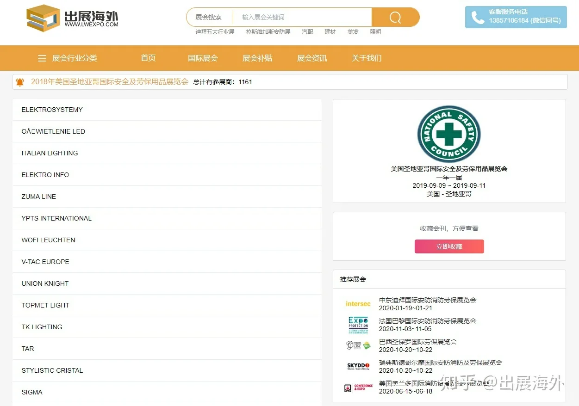The width and height of the screenshot is (579, 406).
Task: Click the phone receiver icon for customer service
Action: 478,17
